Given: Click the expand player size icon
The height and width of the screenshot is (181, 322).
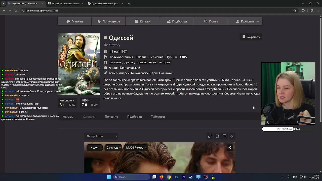Looking at the screenshot, I should (x=210, y=136).
